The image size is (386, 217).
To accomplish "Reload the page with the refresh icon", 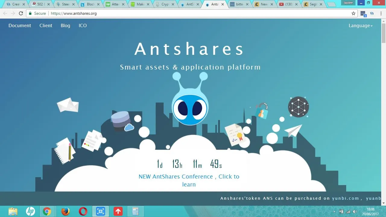I will 21,13.
